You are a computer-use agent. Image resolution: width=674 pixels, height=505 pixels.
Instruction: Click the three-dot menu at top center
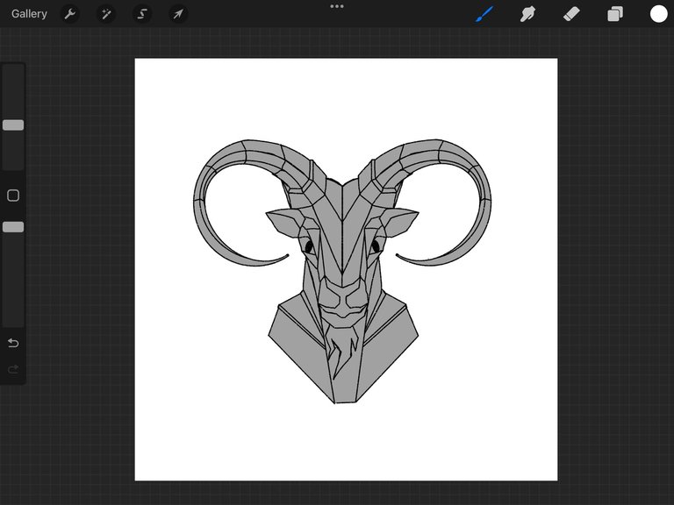tap(337, 6)
